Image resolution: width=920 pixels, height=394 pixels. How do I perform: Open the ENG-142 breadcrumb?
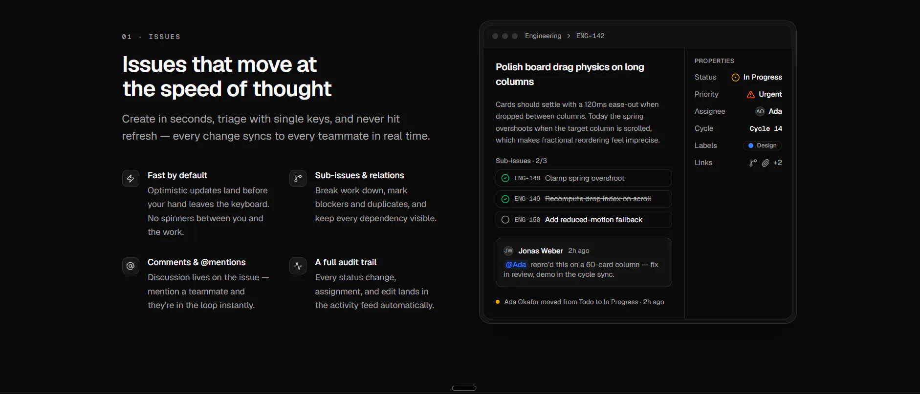point(591,36)
